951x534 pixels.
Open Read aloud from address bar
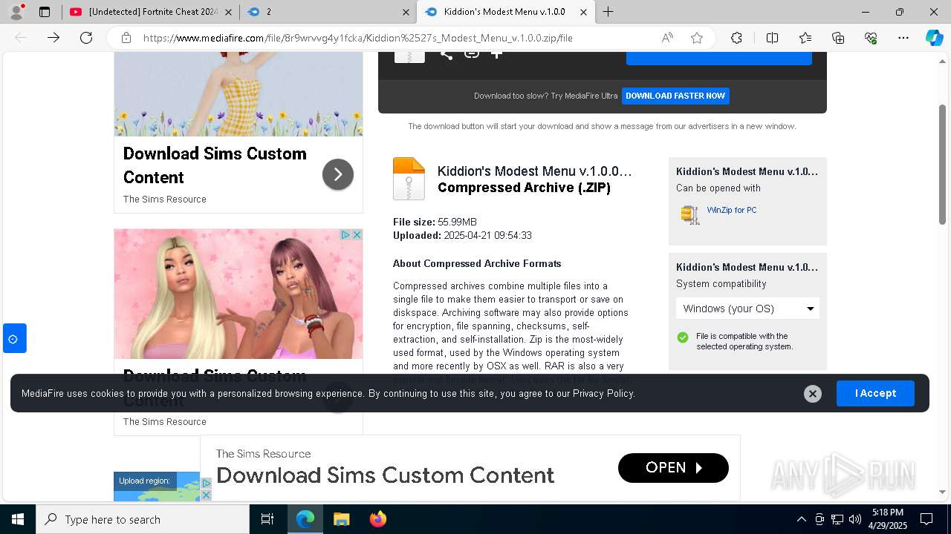pos(667,38)
